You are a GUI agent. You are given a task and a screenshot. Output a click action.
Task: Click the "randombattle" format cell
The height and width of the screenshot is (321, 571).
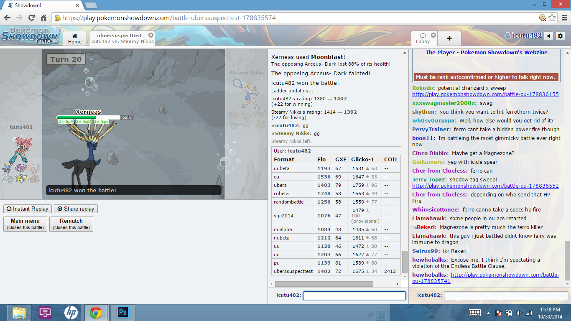tap(293, 202)
